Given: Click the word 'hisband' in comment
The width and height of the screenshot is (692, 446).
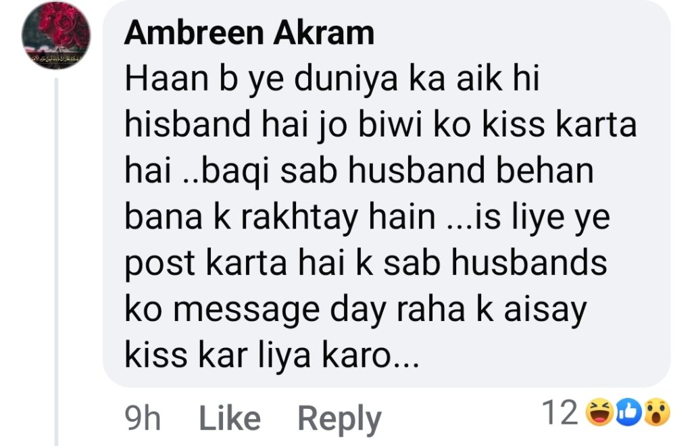Looking at the screenshot, I should point(188,125).
